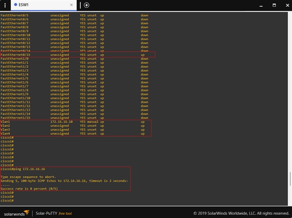The width and height of the screenshot is (292, 218).
Task: Click the Solar-PuTTY free tool label
Action: tap(54, 213)
